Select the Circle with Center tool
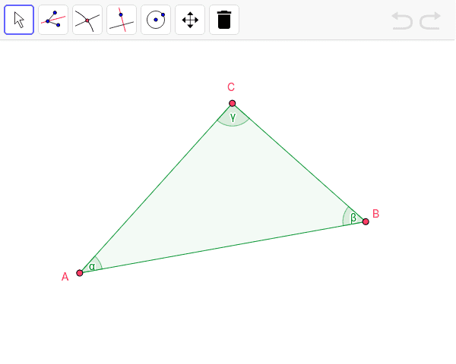This screenshot has height=364, width=456. [156, 20]
